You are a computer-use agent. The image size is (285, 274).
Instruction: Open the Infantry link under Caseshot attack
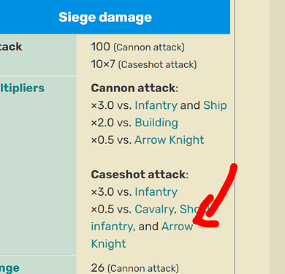(x=156, y=192)
